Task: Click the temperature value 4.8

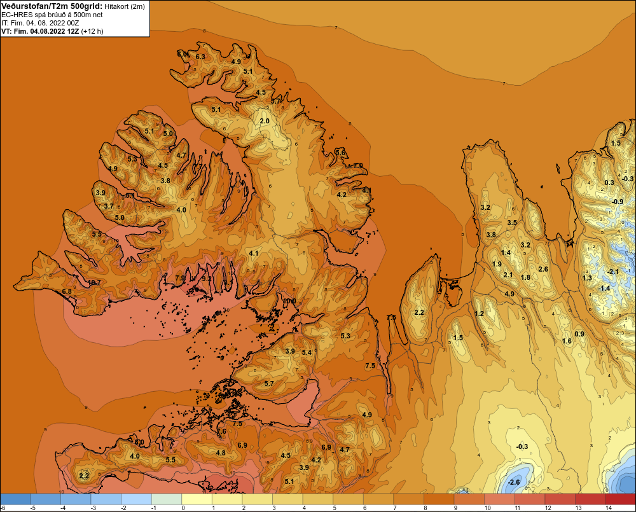Action: pyautogui.click(x=221, y=453)
